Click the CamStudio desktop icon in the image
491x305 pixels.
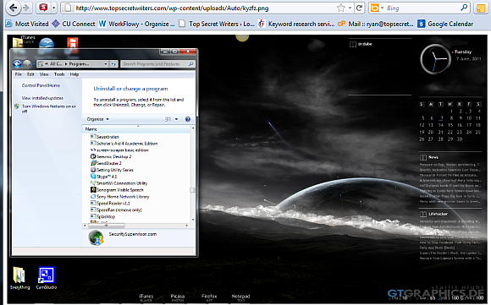click(47, 278)
